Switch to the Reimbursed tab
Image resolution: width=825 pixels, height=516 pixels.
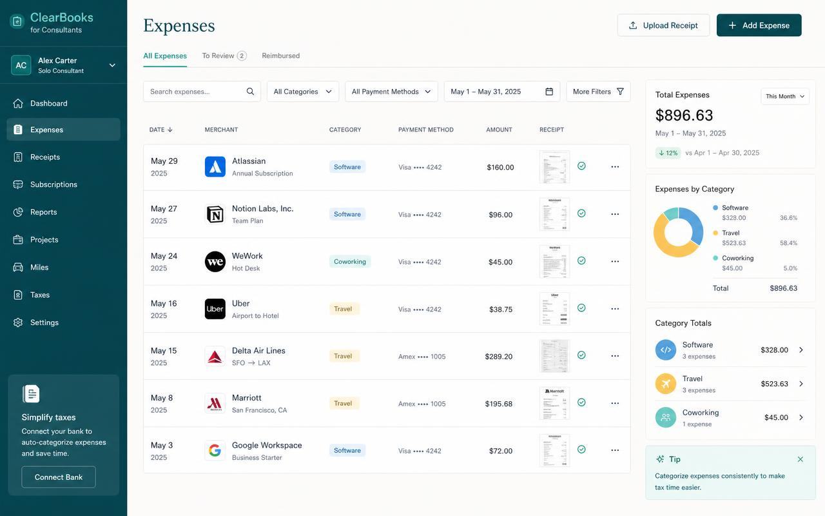(280, 55)
